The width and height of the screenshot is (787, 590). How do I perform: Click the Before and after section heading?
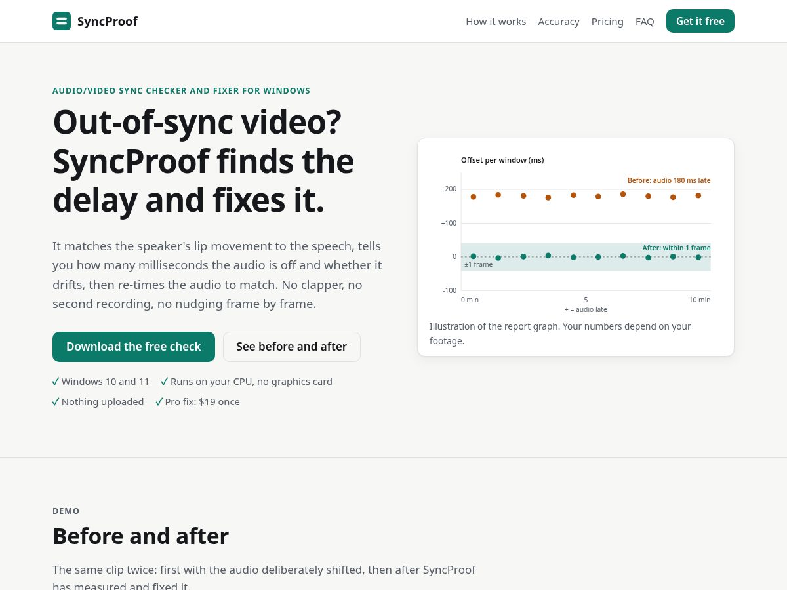[x=140, y=536]
